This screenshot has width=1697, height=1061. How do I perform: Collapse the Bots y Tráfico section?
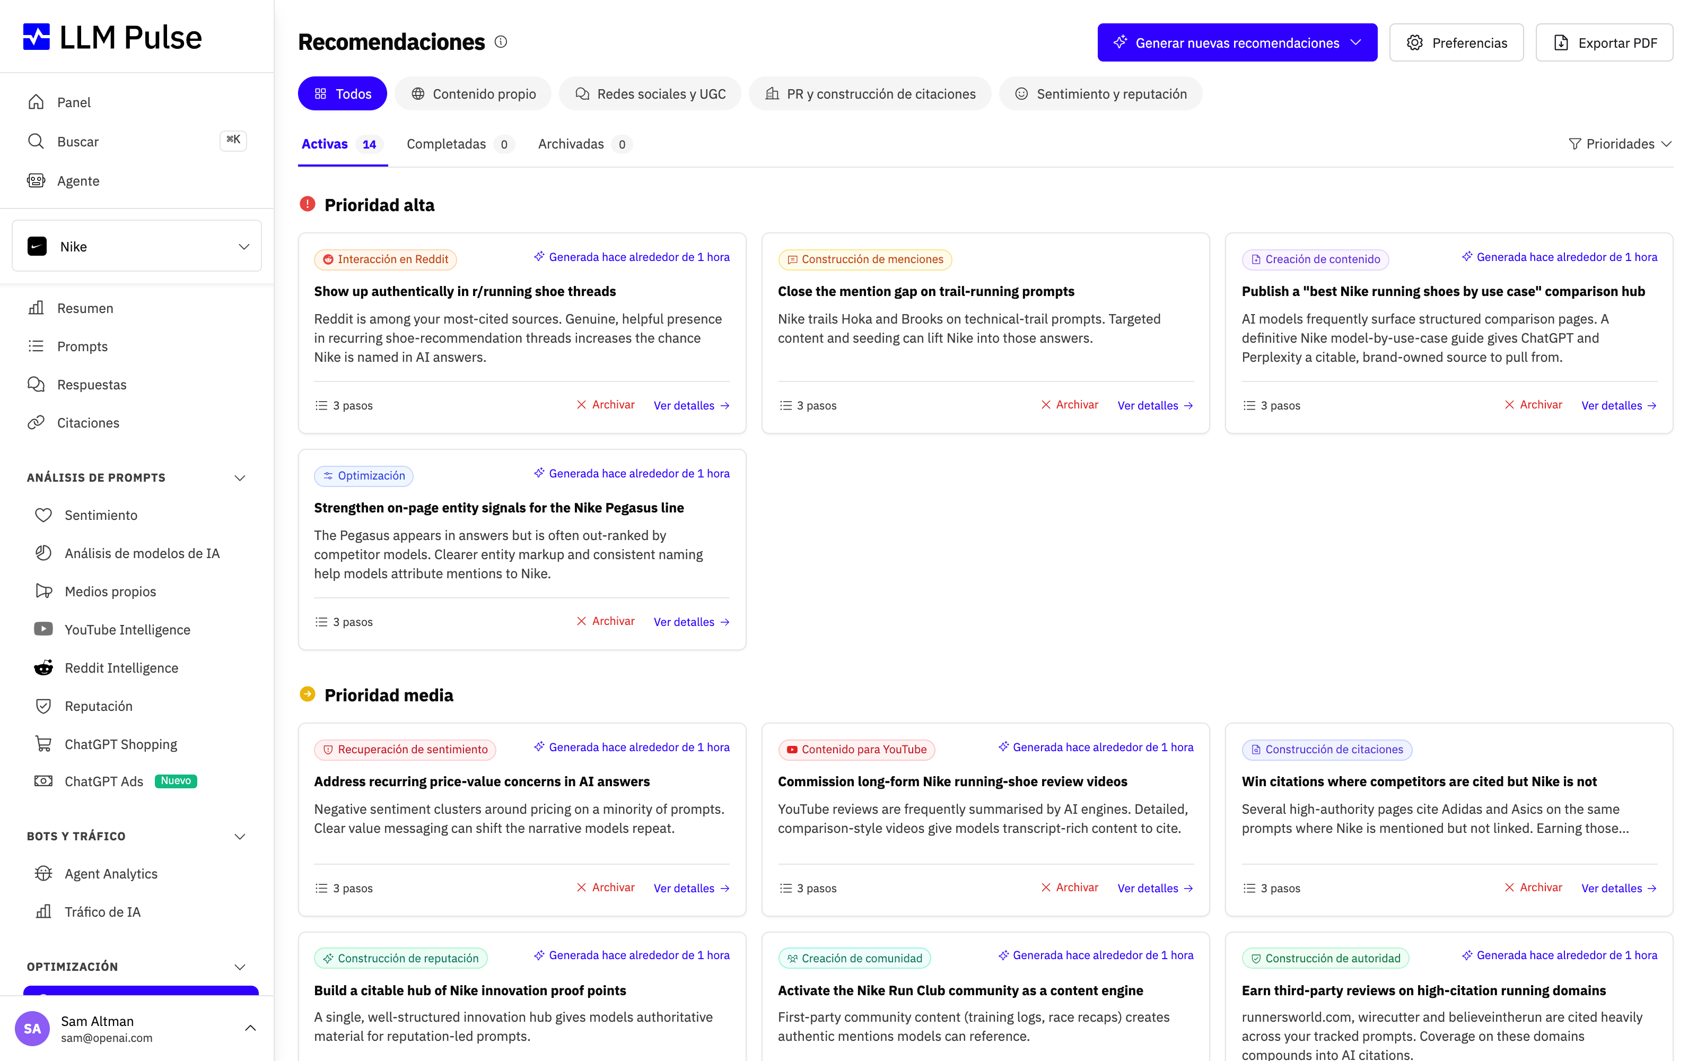tap(240, 837)
